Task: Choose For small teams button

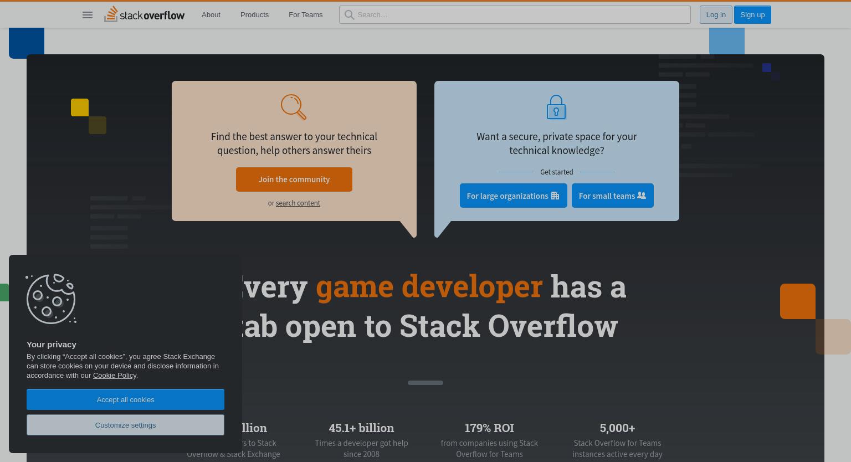Action: (613, 196)
